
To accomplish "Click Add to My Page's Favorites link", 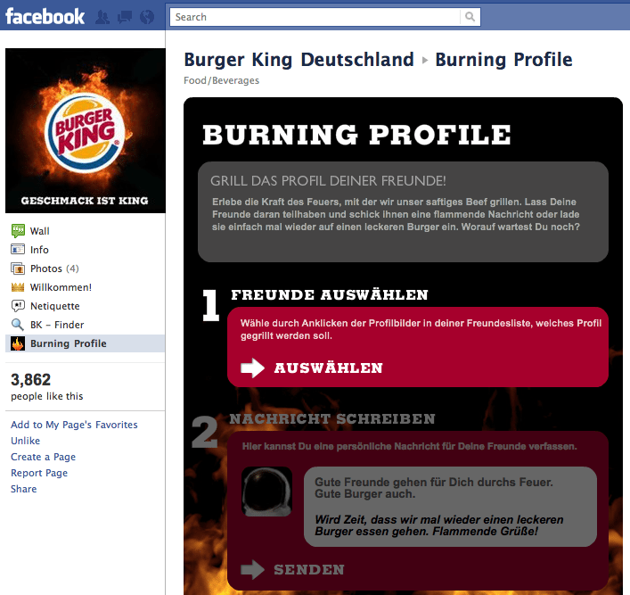I will click(x=74, y=425).
